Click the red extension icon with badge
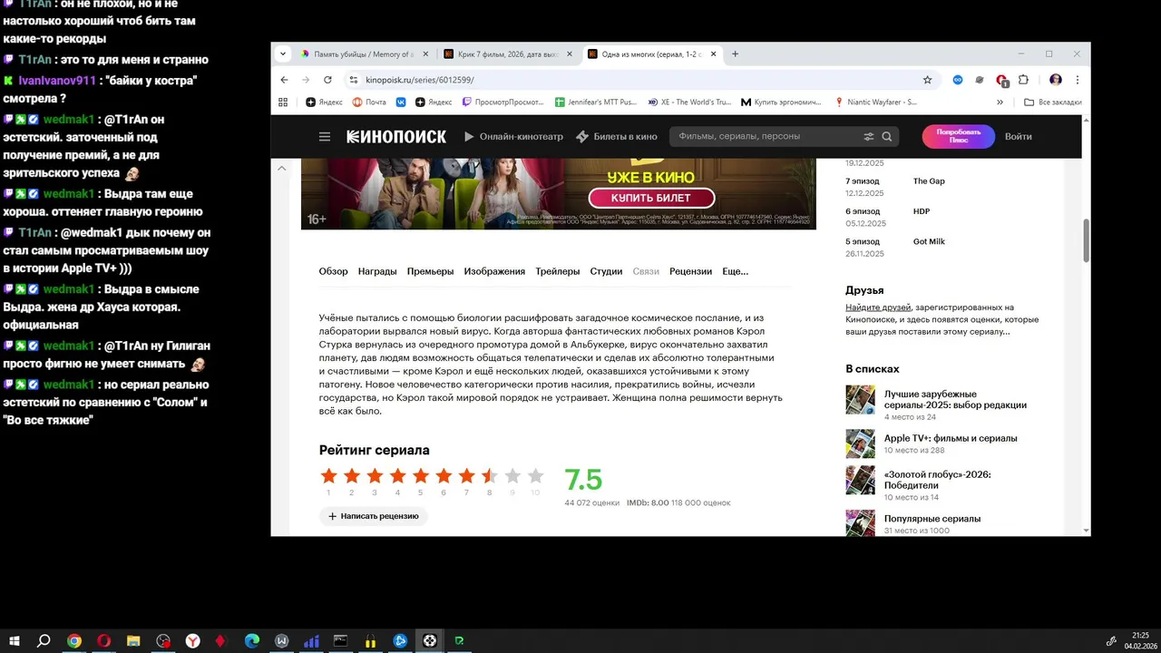The width and height of the screenshot is (1161, 653). (x=1001, y=81)
